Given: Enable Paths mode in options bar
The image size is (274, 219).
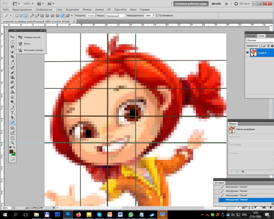Looking at the screenshot, I should click(21, 16).
